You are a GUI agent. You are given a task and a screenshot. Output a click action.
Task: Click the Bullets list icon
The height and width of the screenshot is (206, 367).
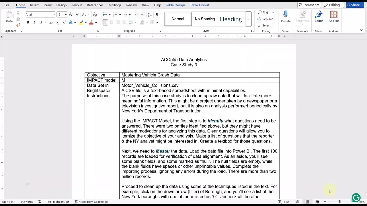coord(105,14)
